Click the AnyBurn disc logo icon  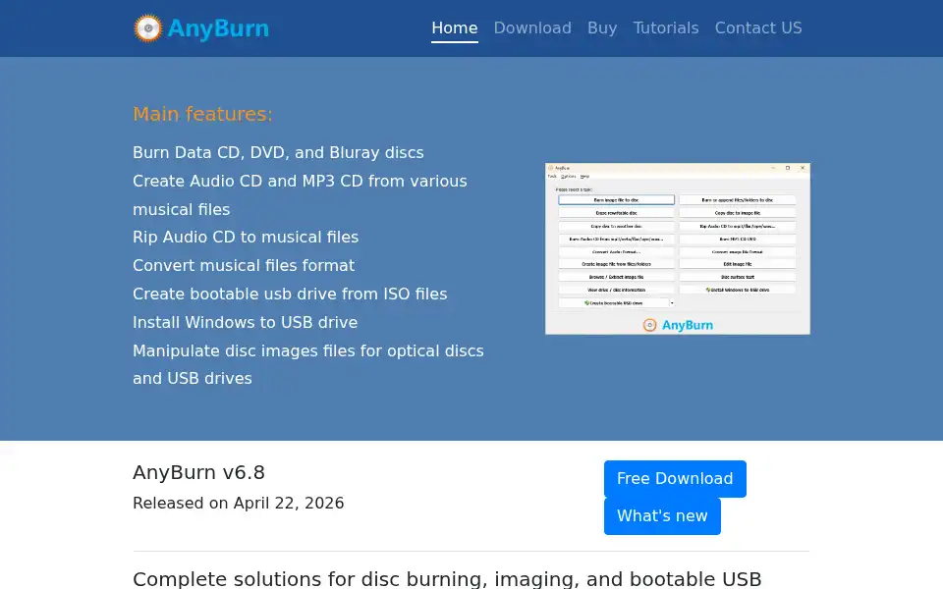point(148,28)
